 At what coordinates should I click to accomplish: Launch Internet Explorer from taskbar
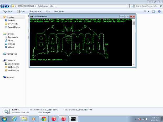click(14, 119)
